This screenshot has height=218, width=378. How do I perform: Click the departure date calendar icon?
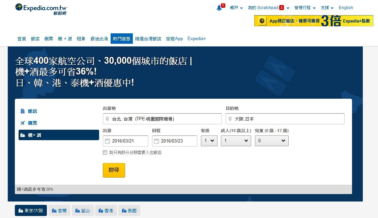tap(108, 141)
